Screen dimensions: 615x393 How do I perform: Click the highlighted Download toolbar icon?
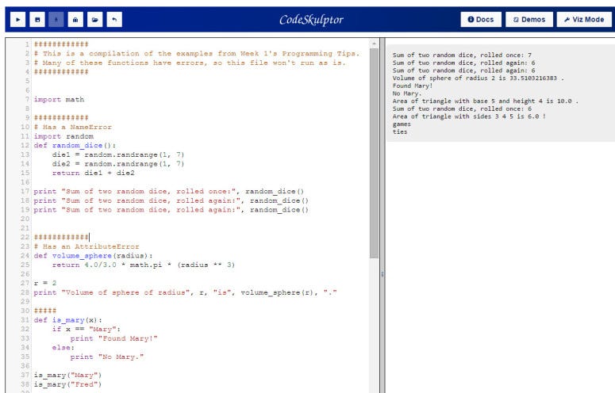click(x=56, y=20)
